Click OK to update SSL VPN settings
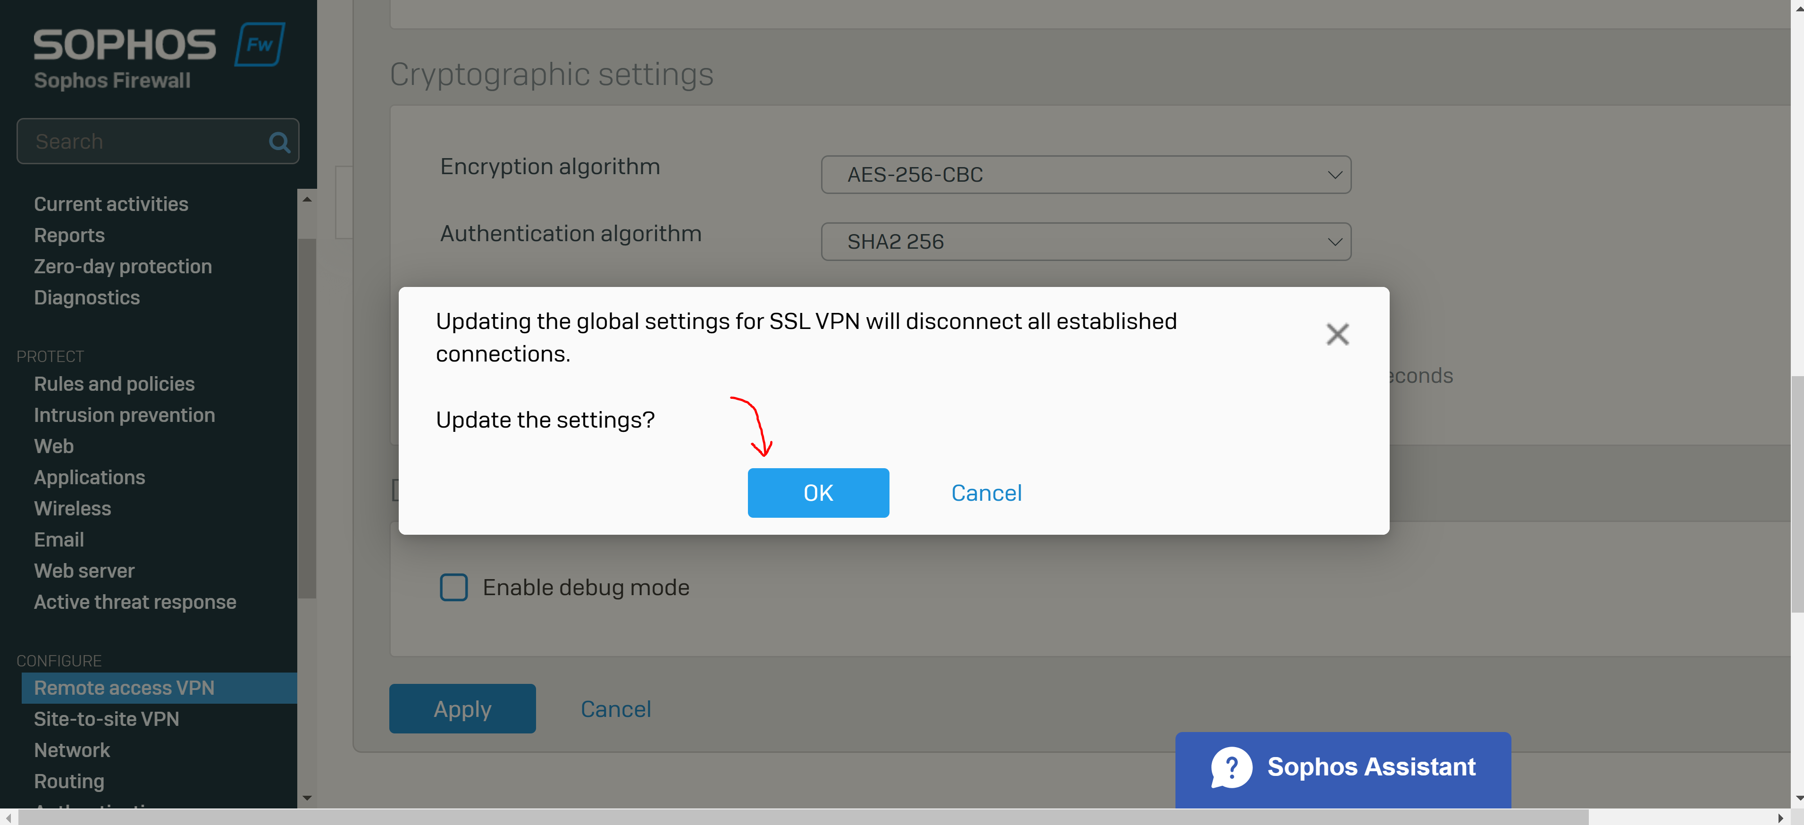1804x825 pixels. click(818, 493)
